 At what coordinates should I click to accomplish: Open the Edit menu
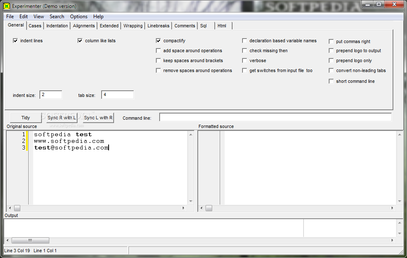[23, 16]
